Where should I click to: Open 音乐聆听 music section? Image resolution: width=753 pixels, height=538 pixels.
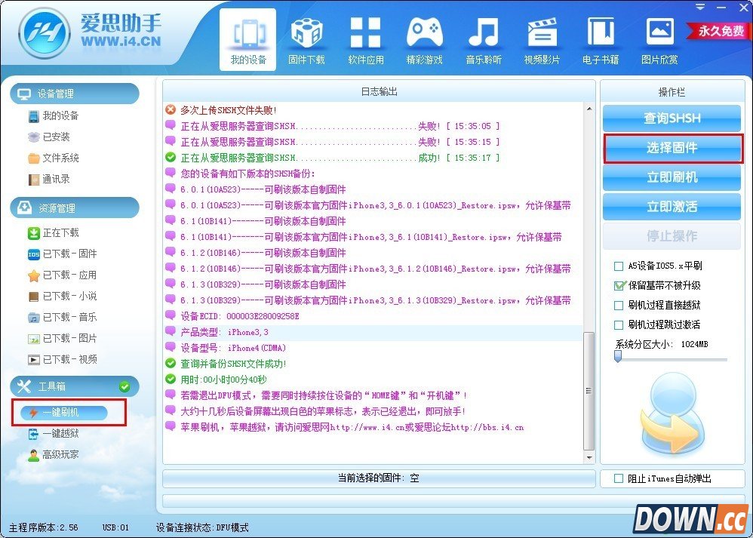[484, 38]
